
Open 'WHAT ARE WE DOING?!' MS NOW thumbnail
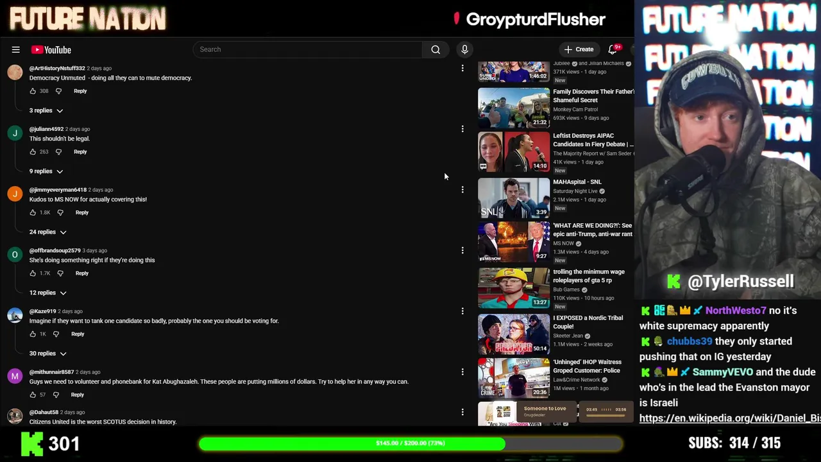click(514, 242)
